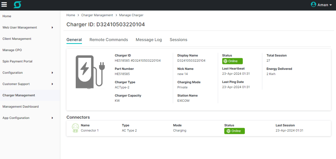Expand Web User Management submenu
The image size is (336, 159).
click(x=52, y=27)
